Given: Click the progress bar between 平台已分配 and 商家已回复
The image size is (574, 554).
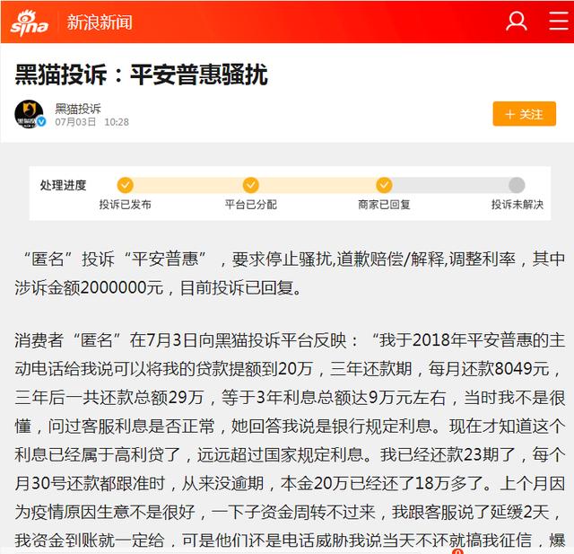Looking at the screenshot, I should pos(317,185).
